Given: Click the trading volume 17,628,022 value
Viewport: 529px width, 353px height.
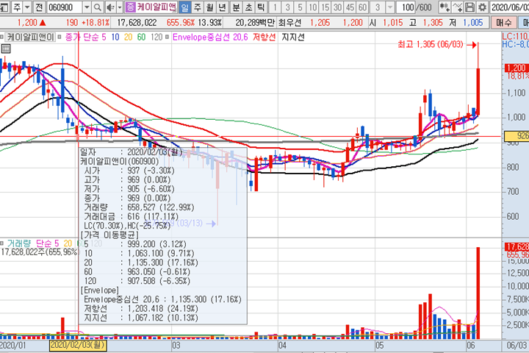Looking at the screenshot, I should (x=137, y=23).
